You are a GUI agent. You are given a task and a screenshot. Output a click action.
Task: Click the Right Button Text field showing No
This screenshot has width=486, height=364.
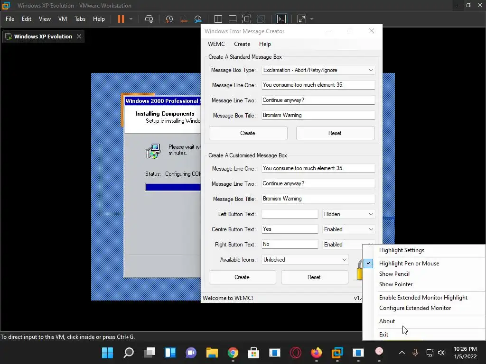click(290, 244)
